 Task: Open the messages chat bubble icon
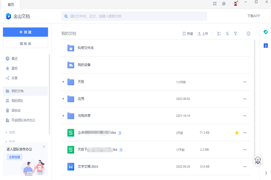tap(224, 4)
